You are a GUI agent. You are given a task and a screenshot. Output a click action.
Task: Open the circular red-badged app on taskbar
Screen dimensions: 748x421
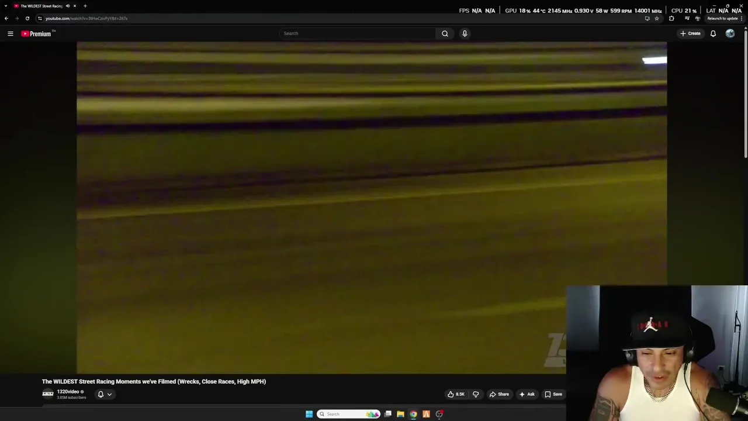[439, 414]
